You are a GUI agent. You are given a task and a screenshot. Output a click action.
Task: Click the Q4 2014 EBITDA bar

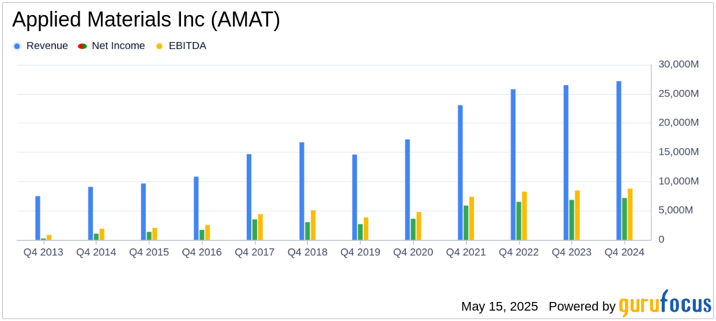click(x=102, y=235)
